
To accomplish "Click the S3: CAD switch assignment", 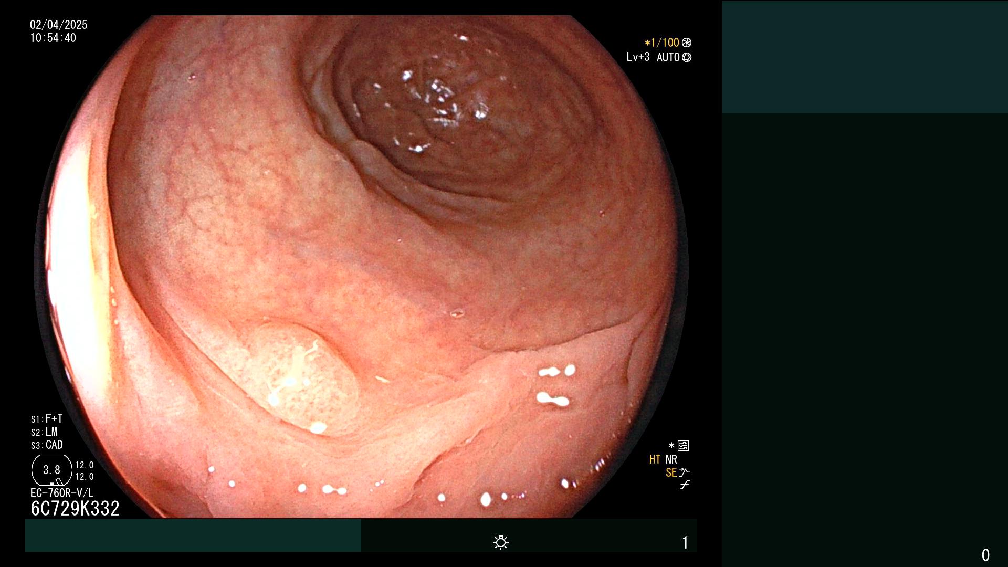I will (x=47, y=445).
